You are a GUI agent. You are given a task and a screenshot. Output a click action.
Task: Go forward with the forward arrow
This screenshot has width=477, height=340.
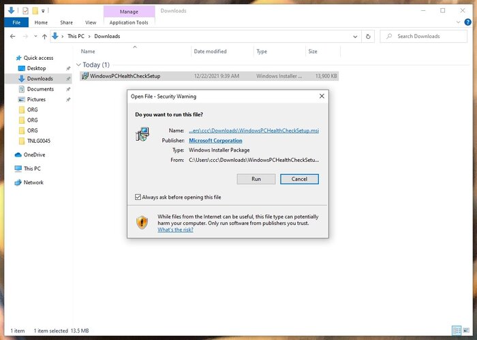pyautogui.click(x=26, y=37)
